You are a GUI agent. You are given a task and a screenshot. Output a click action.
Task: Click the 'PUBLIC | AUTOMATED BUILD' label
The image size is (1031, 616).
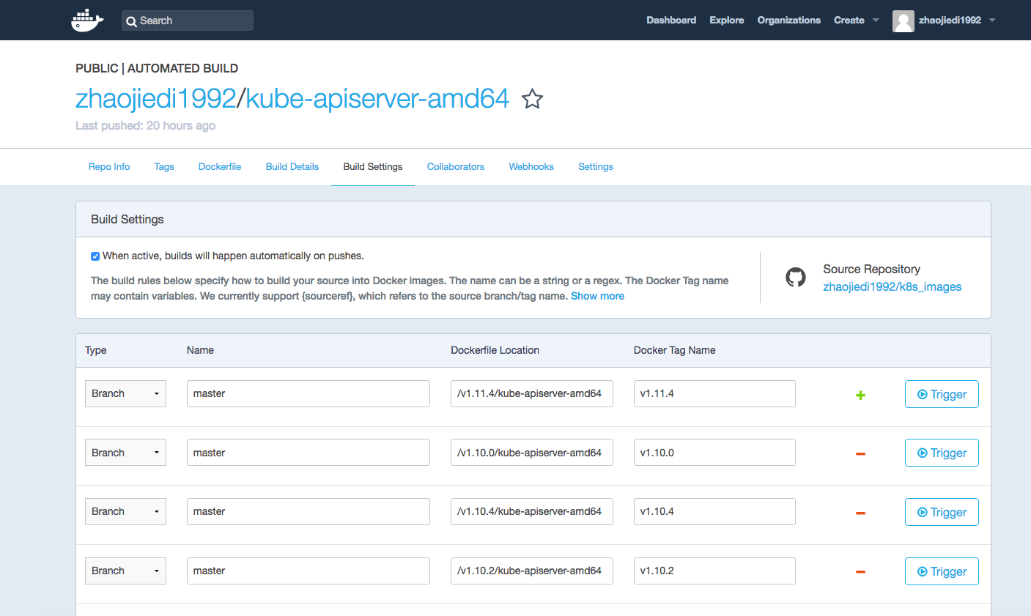coord(157,68)
